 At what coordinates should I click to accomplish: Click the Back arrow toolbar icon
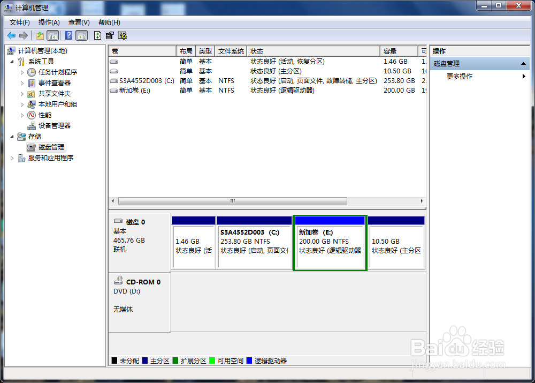click(11, 35)
